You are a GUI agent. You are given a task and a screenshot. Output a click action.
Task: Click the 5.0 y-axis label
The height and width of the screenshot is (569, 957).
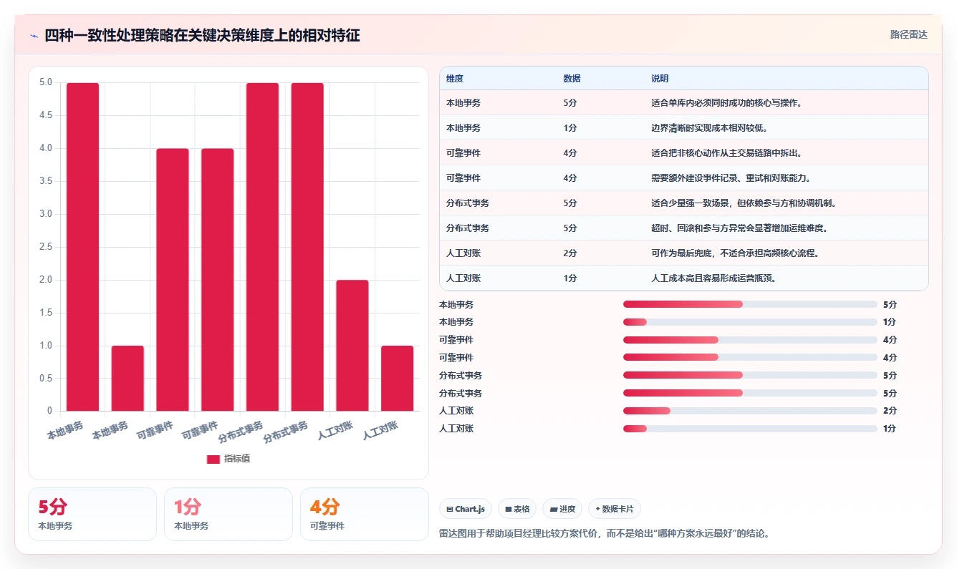pos(46,82)
